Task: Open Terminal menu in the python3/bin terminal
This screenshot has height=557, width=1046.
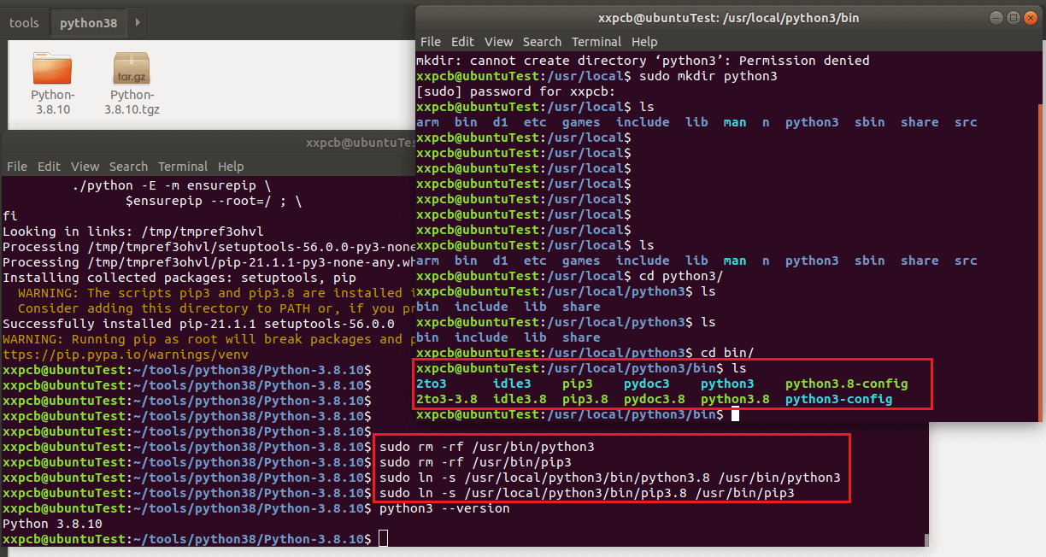Action: 596,42
